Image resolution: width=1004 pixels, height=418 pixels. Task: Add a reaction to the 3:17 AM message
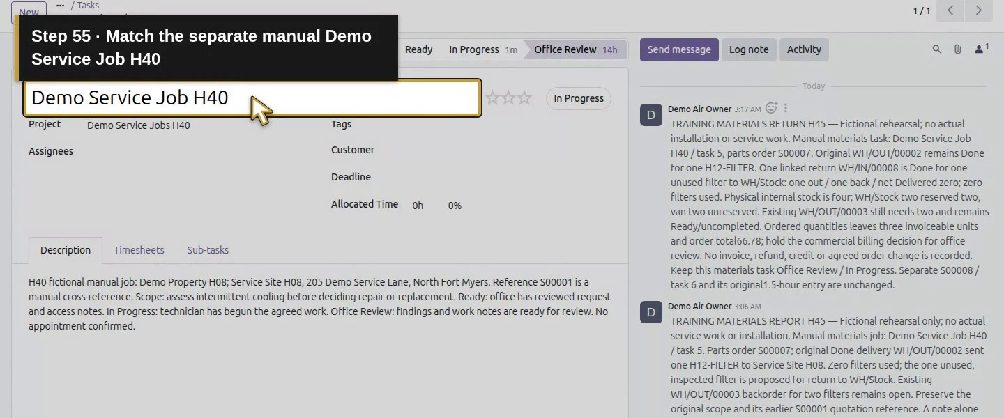pyautogui.click(x=771, y=108)
